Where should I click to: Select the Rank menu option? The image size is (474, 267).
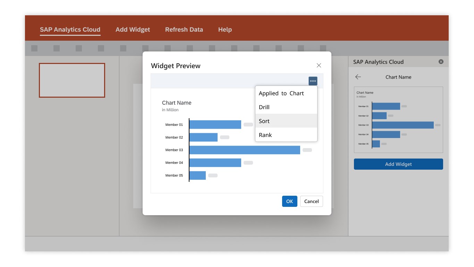coord(286,135)
